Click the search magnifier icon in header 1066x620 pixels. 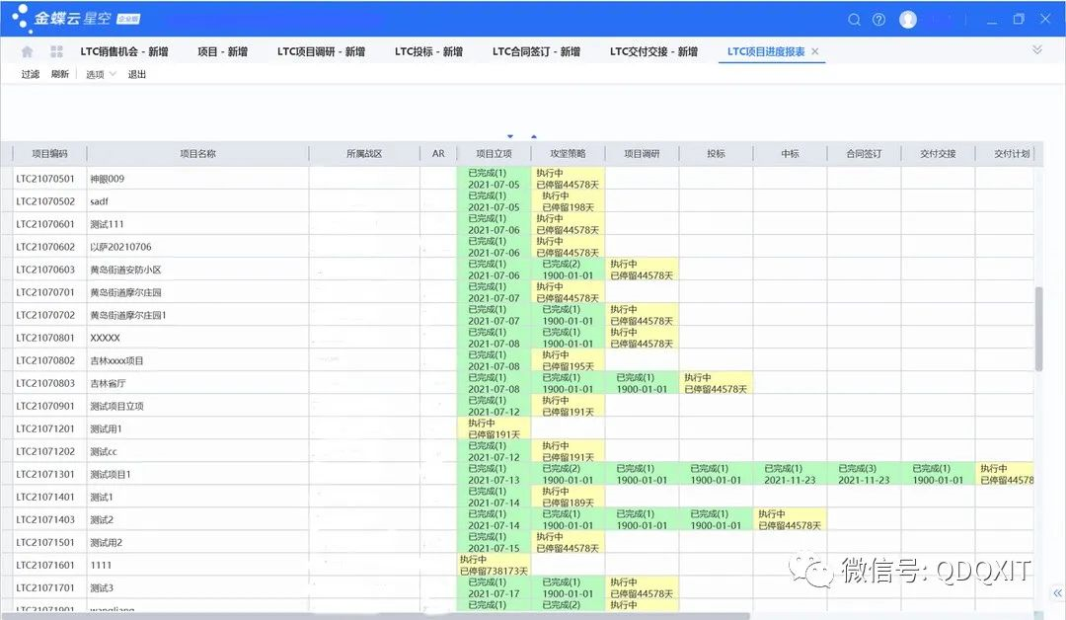click(x=855, y=20)
